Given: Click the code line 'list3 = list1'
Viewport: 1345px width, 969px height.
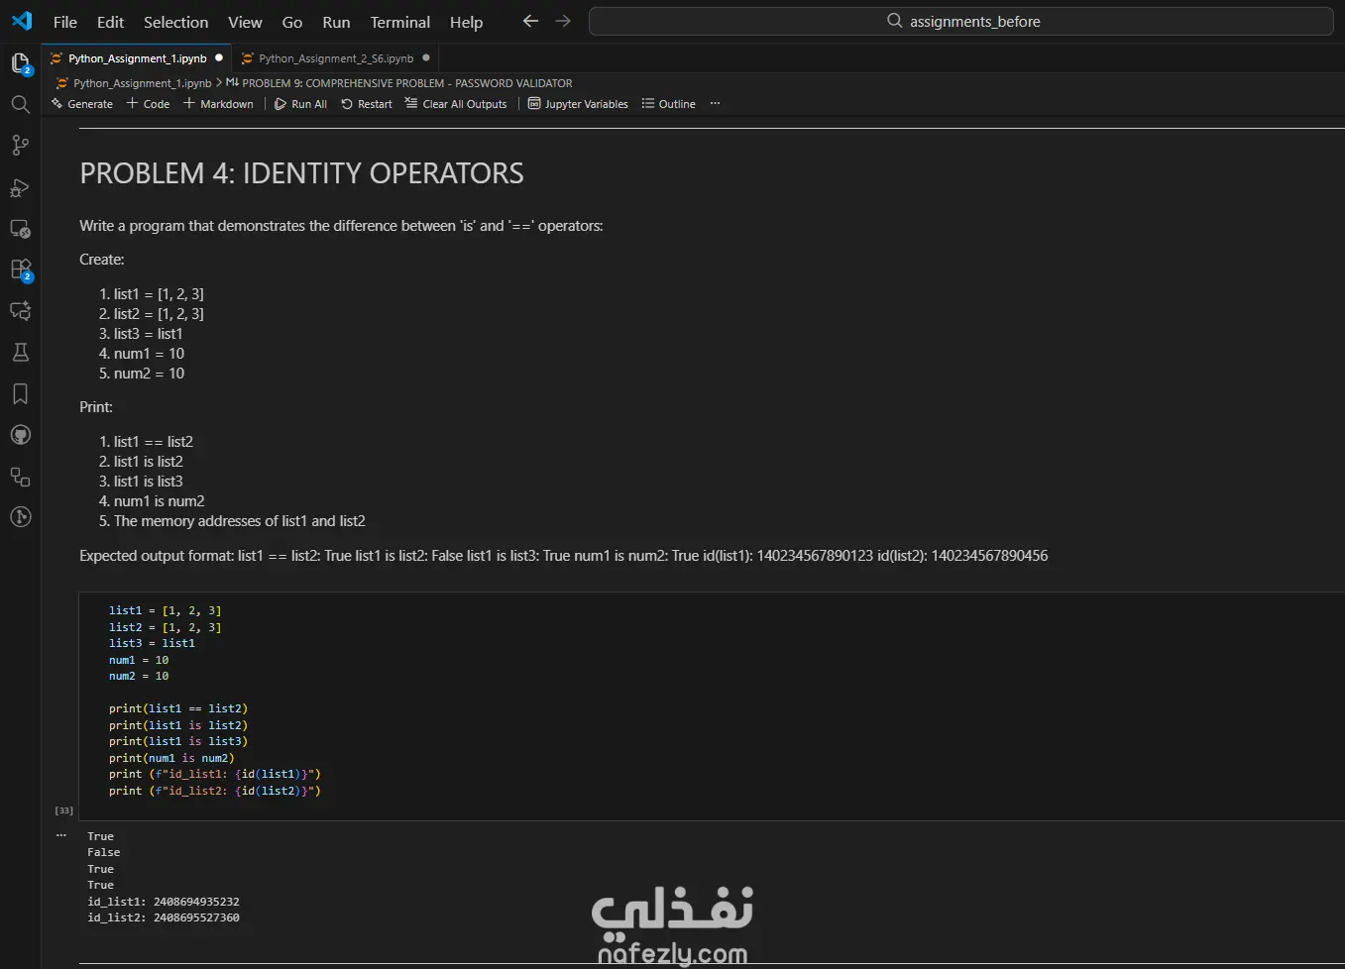Looking at the screenshot, I should (152, 643).
